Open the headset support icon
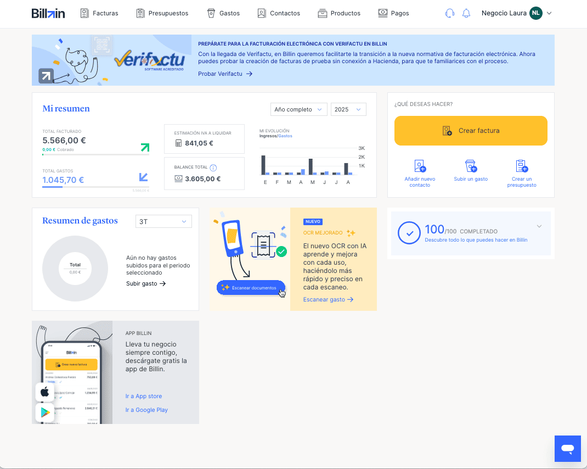The height and width of the screenshot is (469, 587). click(450, 14)
